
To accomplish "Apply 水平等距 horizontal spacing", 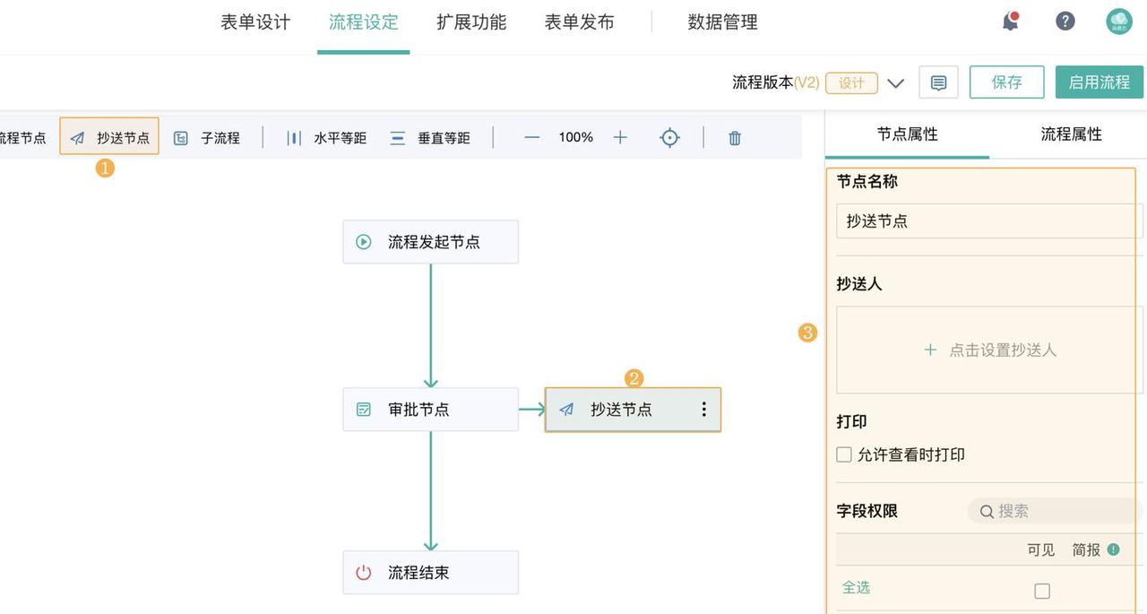I will pyautogui.click(x=326, y=138).
